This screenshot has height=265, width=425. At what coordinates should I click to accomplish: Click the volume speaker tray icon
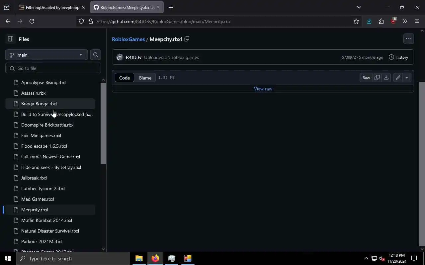coord(382,258)
